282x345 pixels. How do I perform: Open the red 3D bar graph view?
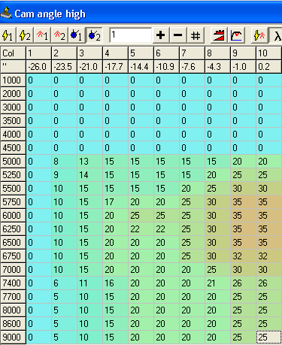219,35
